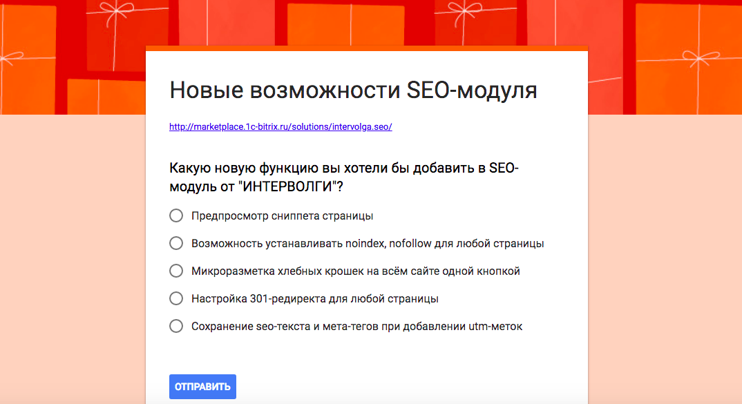The width and height of the screenshot is (742, 404).
Task: Select the "Предпросмотр сниппета страницы" radio button
Action: coord(176,215)
